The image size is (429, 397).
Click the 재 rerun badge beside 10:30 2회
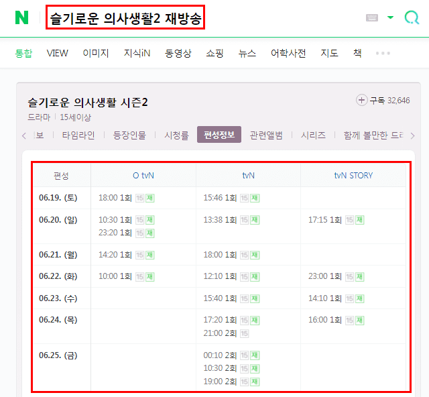(255, 369)
